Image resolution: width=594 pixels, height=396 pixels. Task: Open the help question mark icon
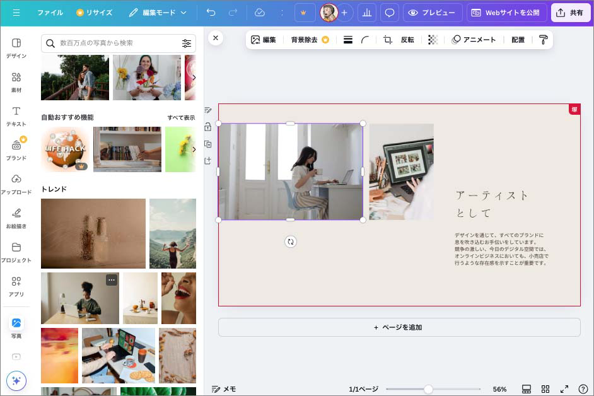582,389
